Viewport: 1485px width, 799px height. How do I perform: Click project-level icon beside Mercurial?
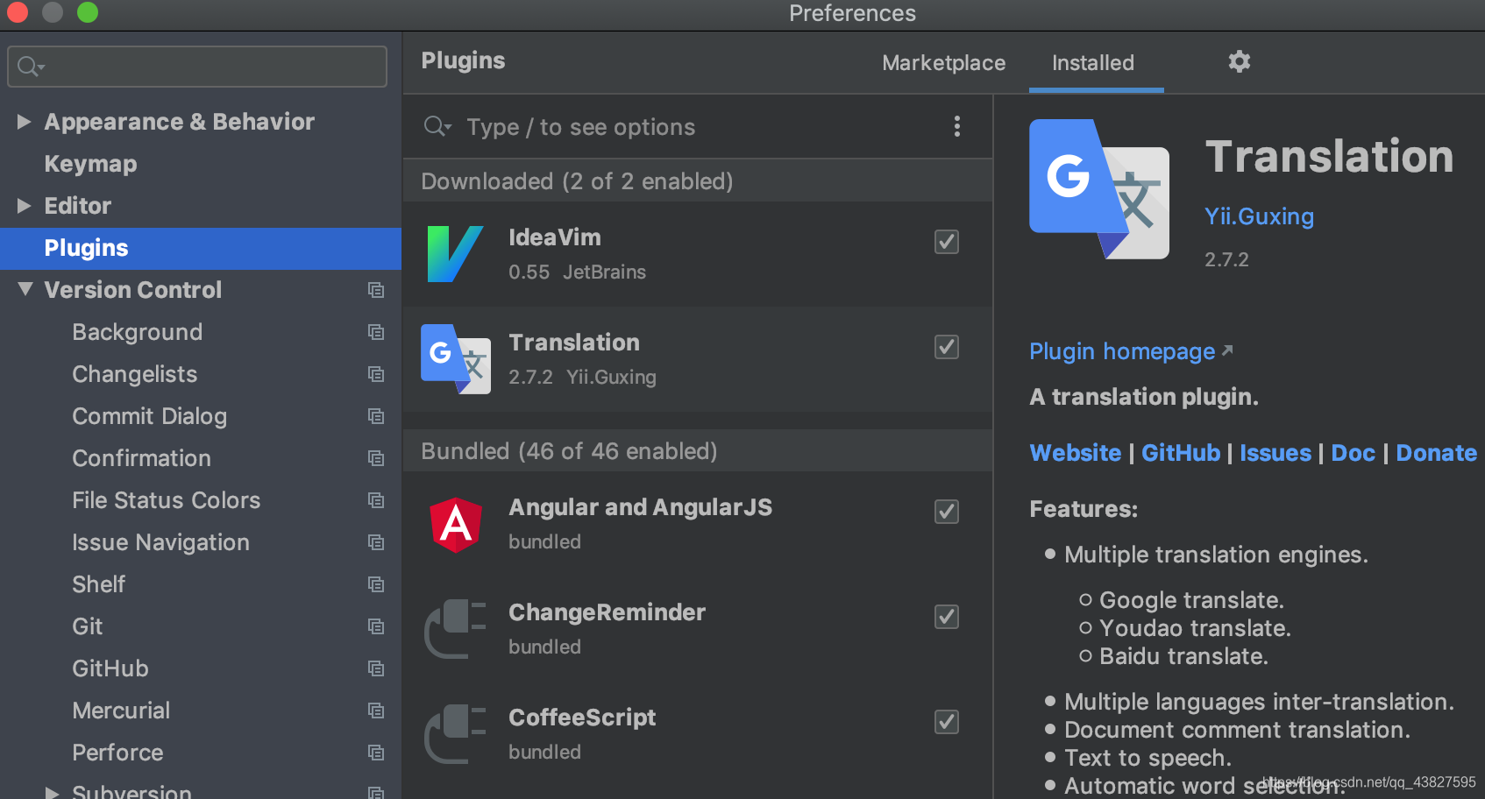(376, 711)
